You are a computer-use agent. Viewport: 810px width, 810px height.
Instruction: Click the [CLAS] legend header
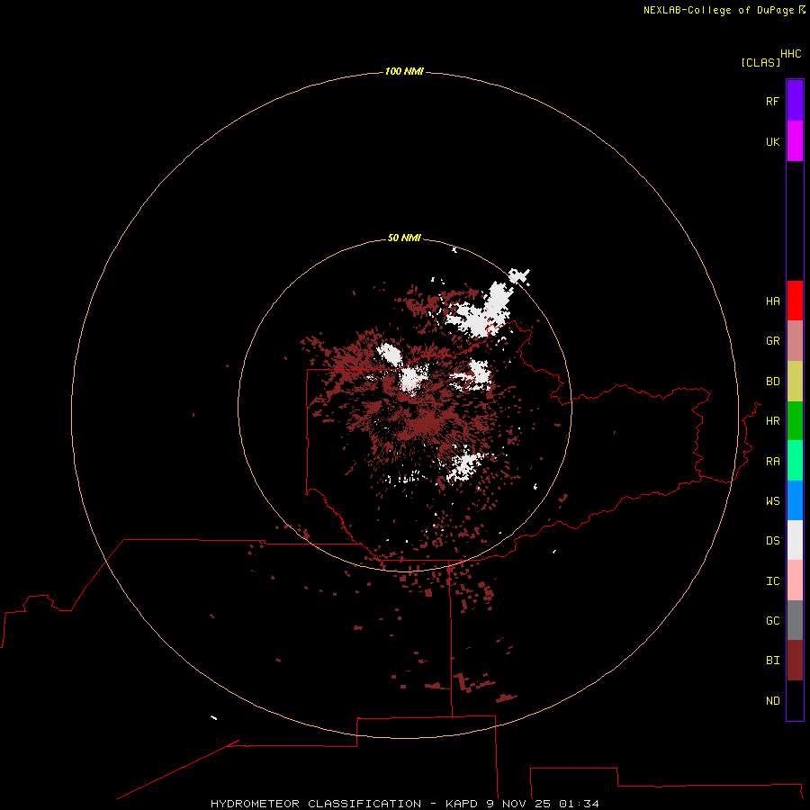[760, 62]
